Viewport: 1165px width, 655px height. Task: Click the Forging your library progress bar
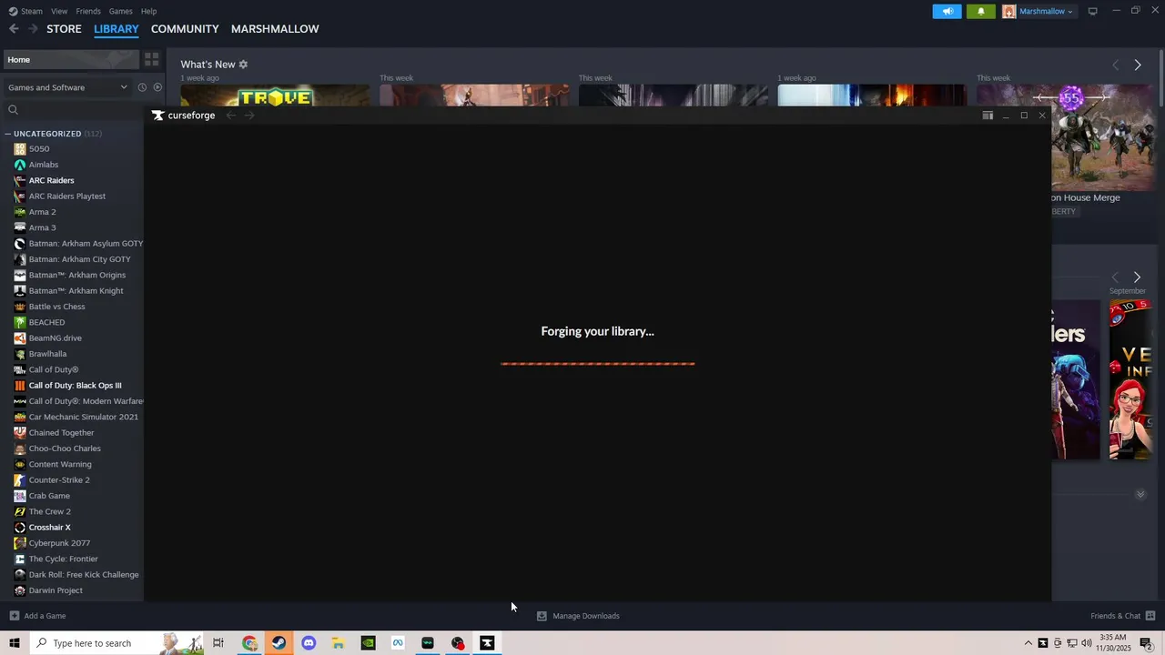597,364
